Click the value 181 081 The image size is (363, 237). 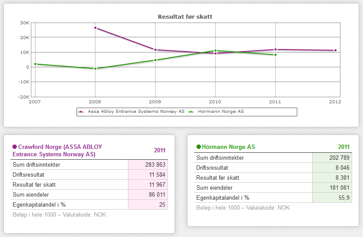click(339, 188)
